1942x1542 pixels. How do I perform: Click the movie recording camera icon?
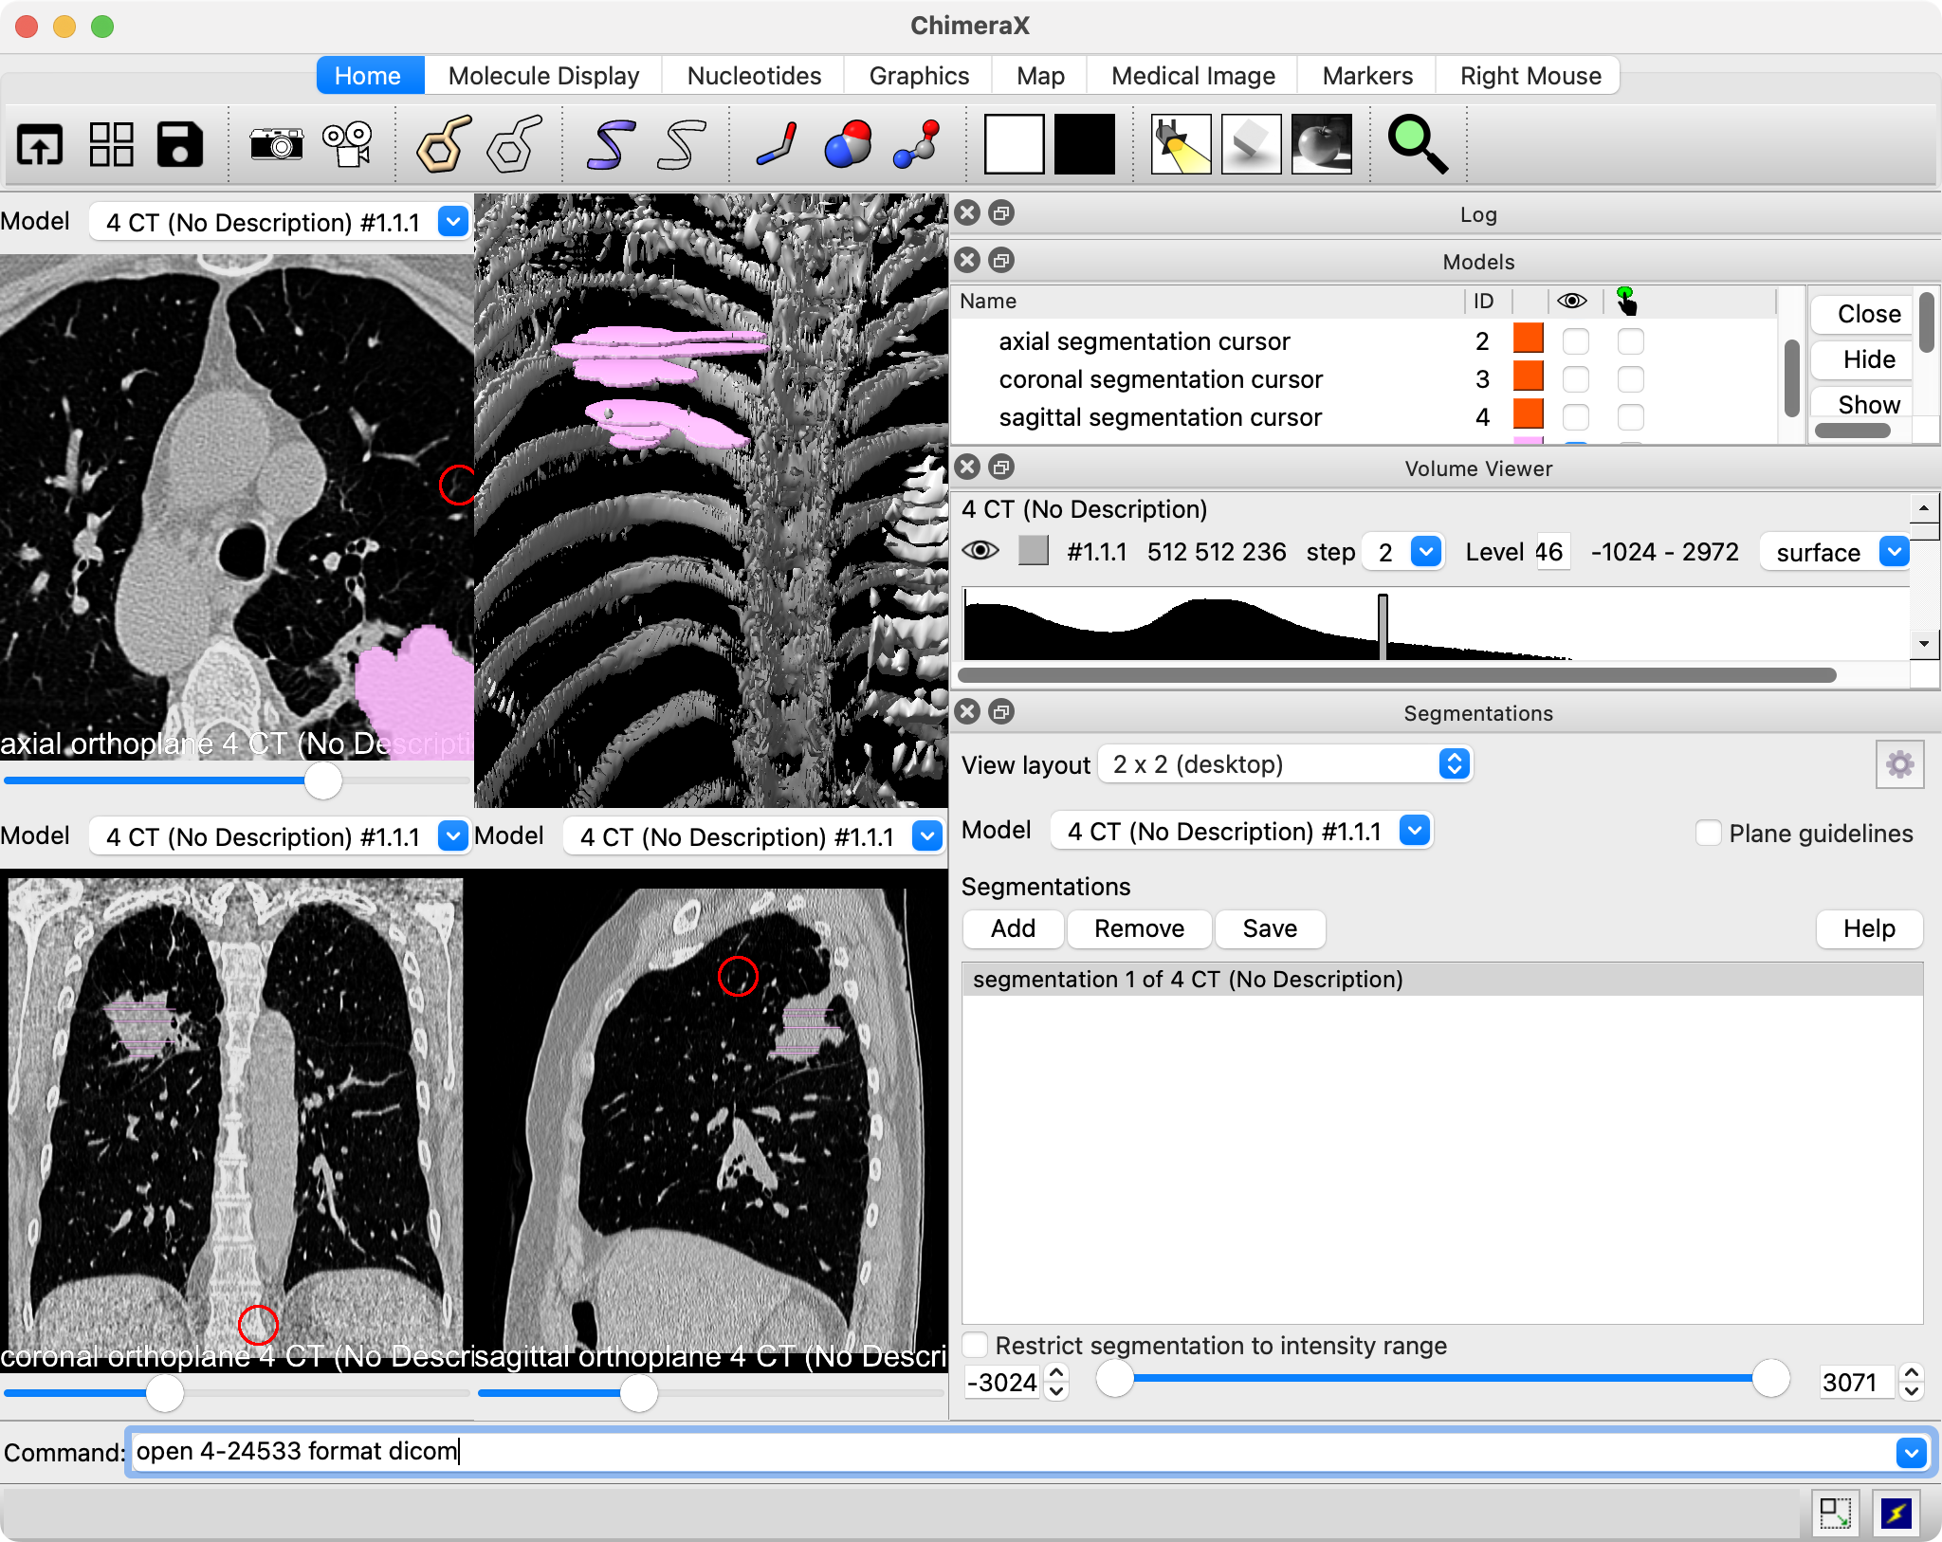347,144
